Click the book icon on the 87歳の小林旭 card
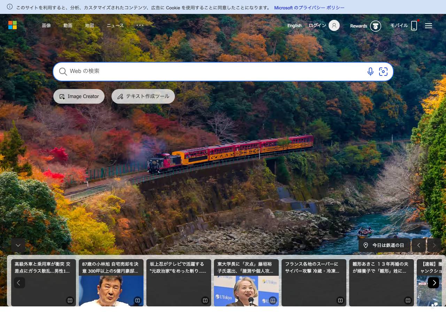Screen dimensions: 446x313 click(138, 300)
